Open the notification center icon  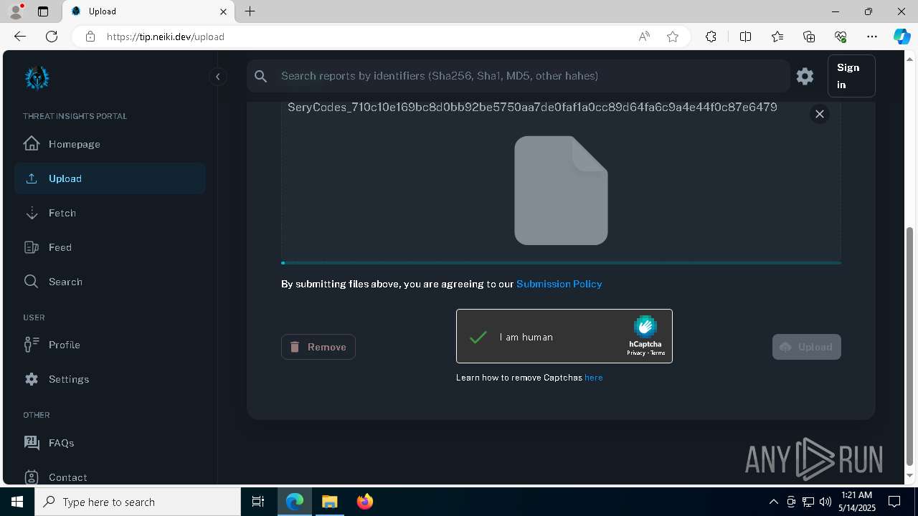tap(894, 502)
